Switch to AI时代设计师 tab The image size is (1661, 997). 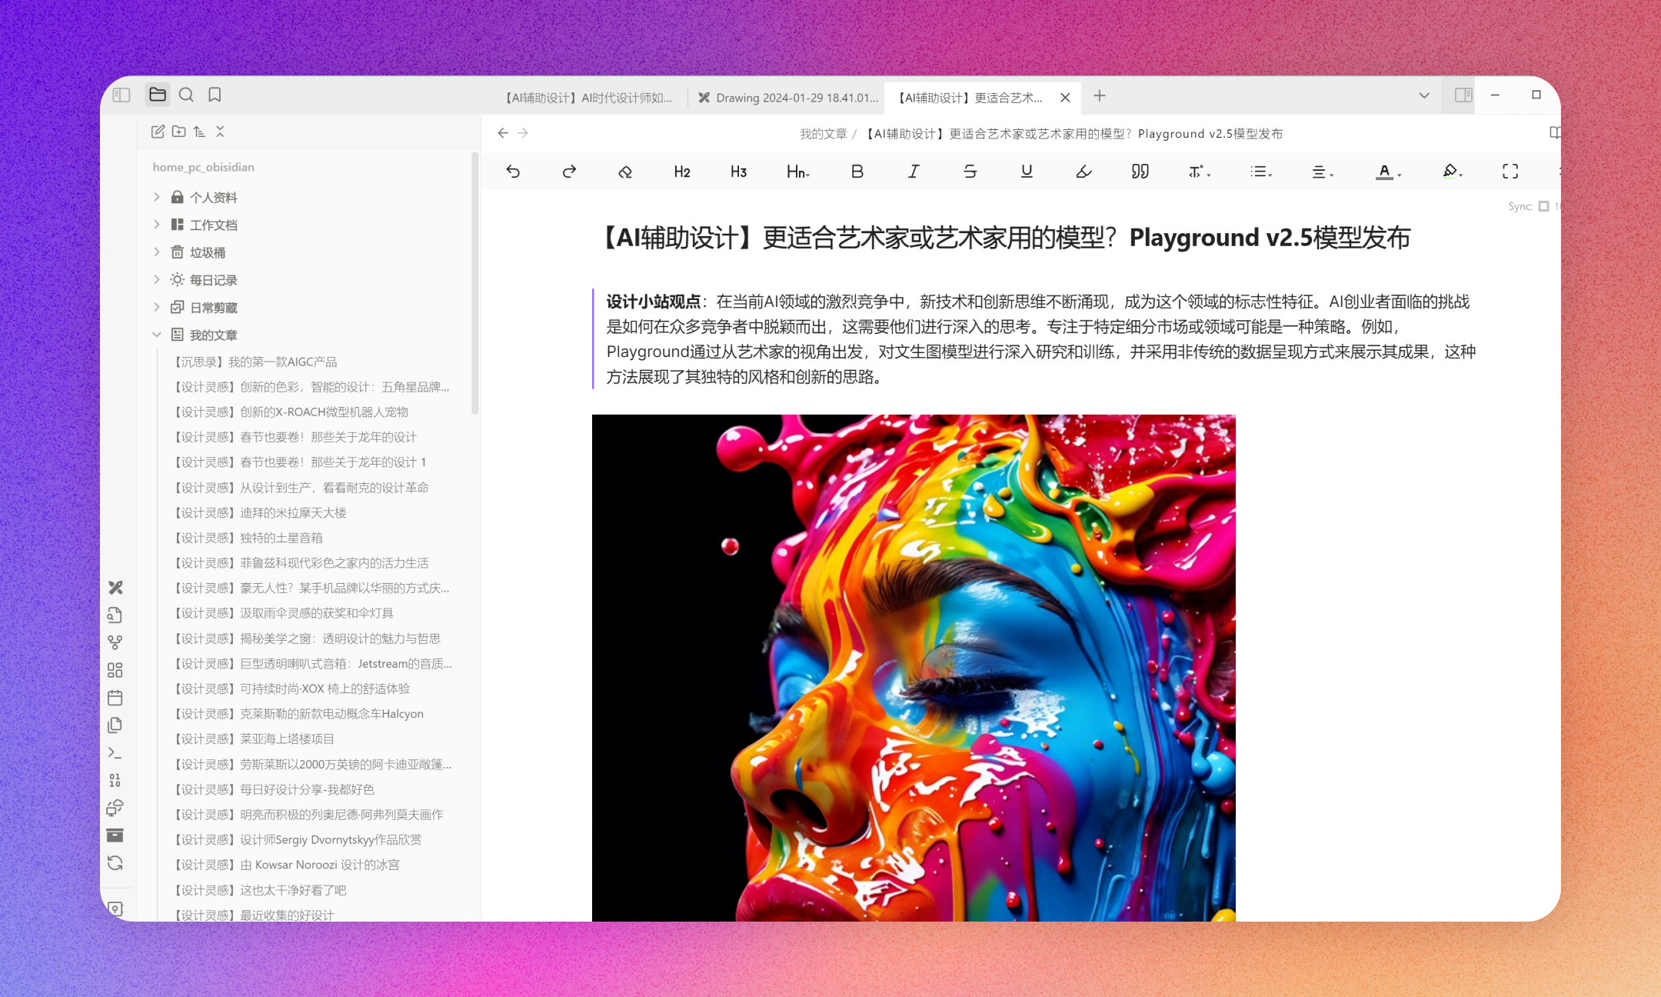click(x=588, y=98)
